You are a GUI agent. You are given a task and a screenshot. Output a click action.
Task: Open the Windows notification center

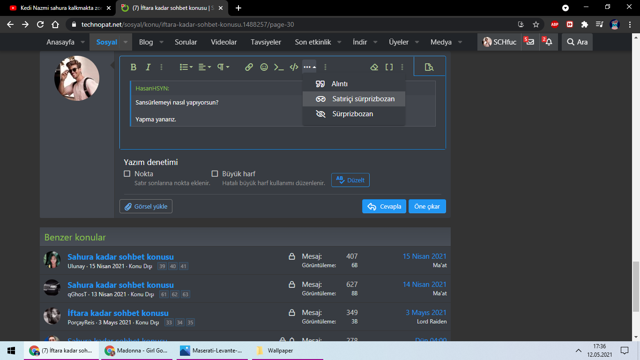(625, 351)
